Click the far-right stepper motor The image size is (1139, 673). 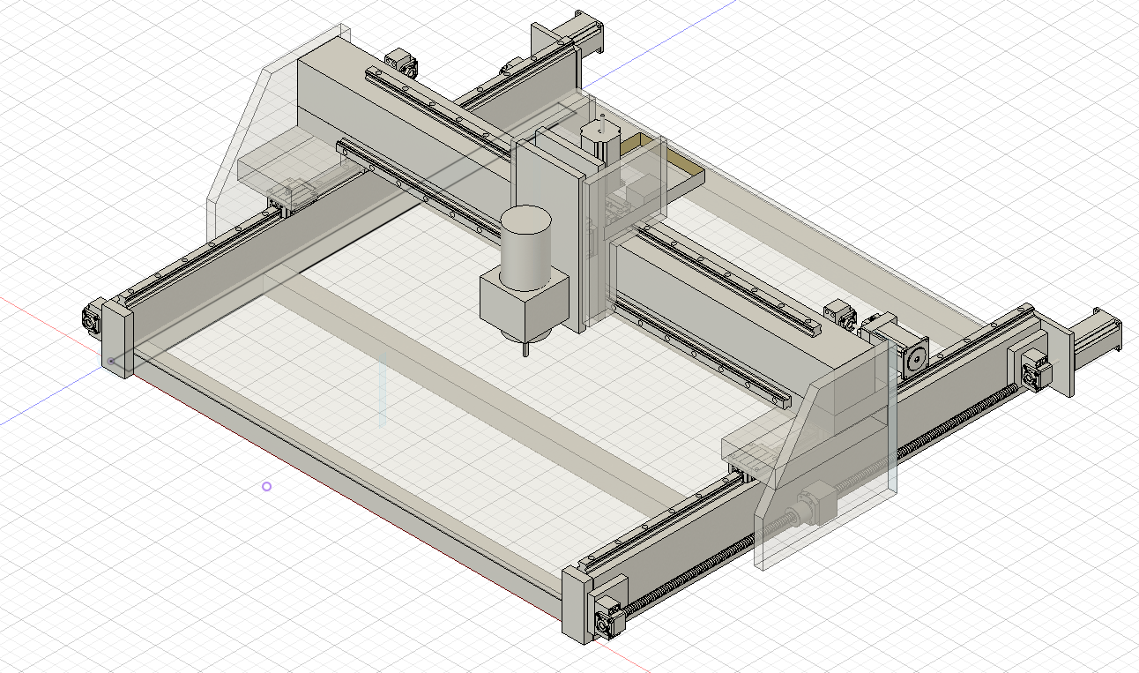click(1095, 341)
